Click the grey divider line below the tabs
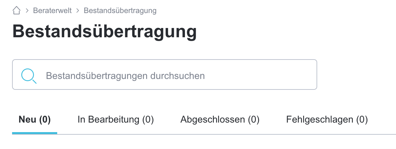This screenshot has height=149, width=396. coord(222,134)
